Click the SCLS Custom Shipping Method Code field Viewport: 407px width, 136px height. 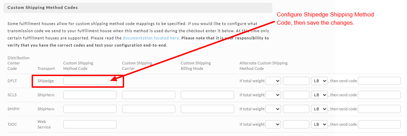pos(90,95)
